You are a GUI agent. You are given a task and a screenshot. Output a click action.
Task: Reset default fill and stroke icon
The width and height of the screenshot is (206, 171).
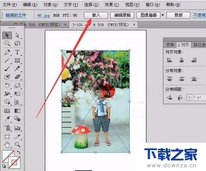pyautogui.click(x=4, y=166)
